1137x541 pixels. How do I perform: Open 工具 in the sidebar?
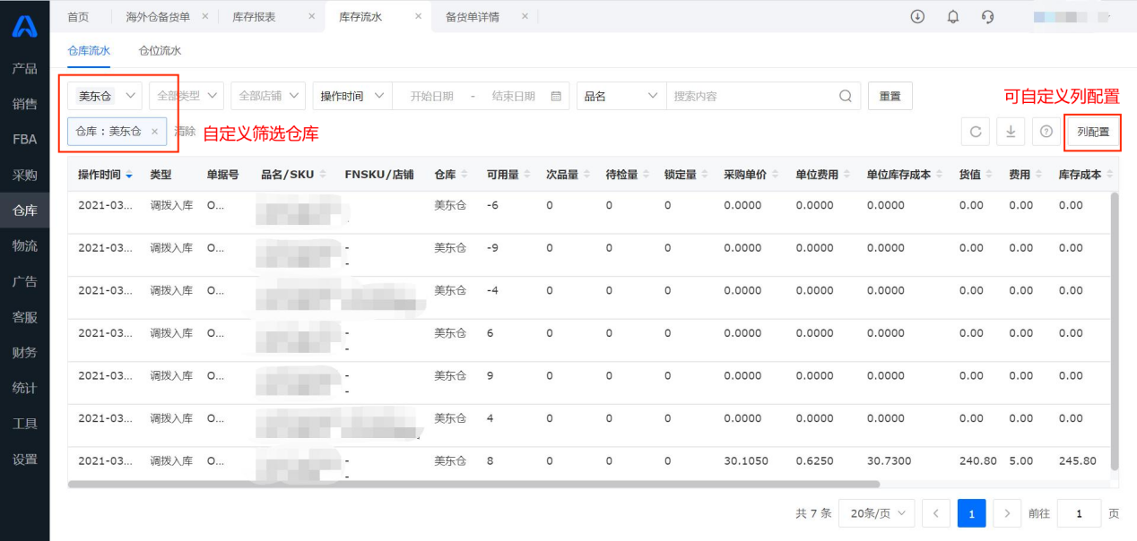[24, 424]
